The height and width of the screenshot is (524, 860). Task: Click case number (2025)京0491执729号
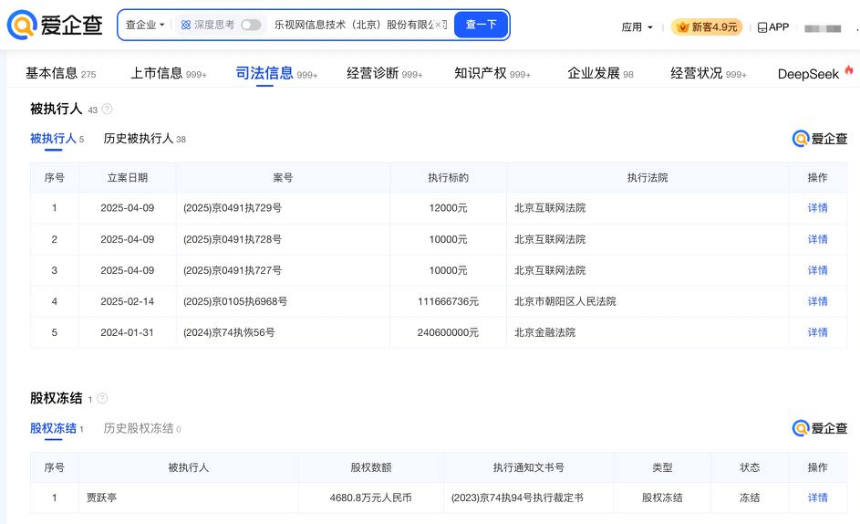(x=233, y=208)
